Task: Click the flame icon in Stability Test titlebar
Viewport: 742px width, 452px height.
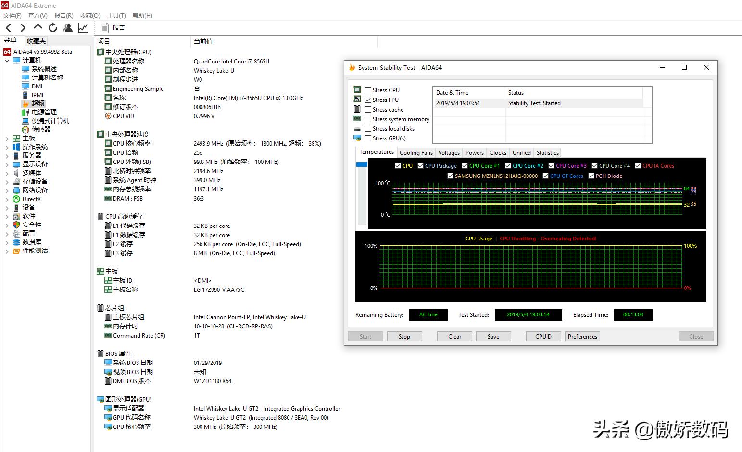Action: (x=352, y=68)
